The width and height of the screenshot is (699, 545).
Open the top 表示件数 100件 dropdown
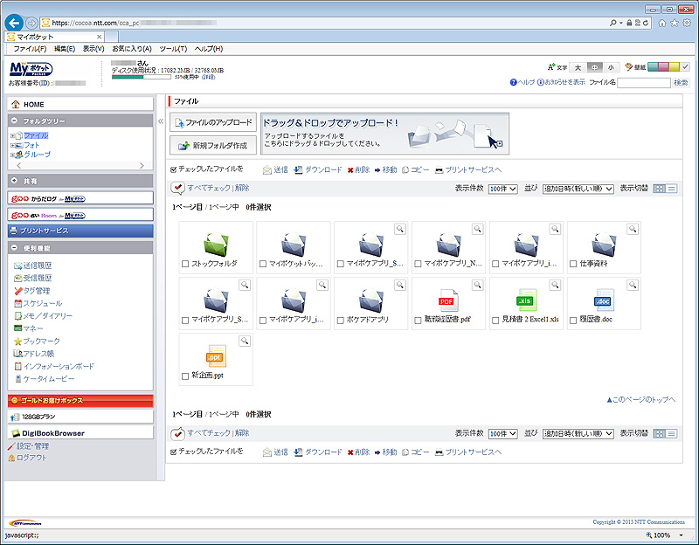(503, 189)
